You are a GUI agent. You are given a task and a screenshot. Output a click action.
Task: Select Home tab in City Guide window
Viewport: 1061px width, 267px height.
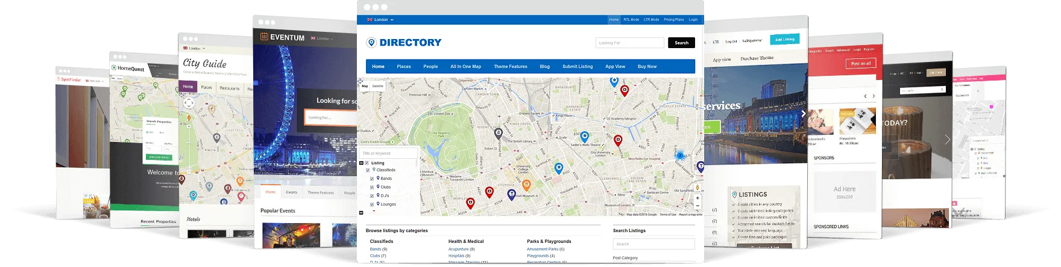tap(188, 87)
